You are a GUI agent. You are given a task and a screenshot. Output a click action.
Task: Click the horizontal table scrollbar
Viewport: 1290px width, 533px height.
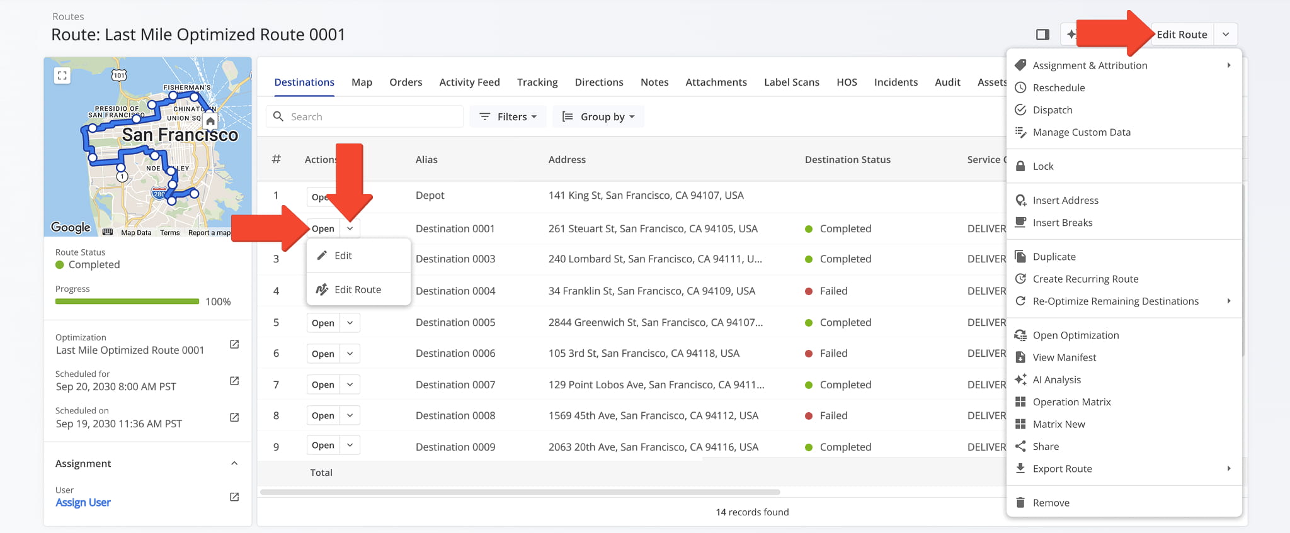pyautogui.click(x=520, y=492)
